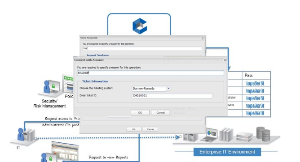Select the binder files icon
The width and height of the screenshot is (300, 162).
227,135
